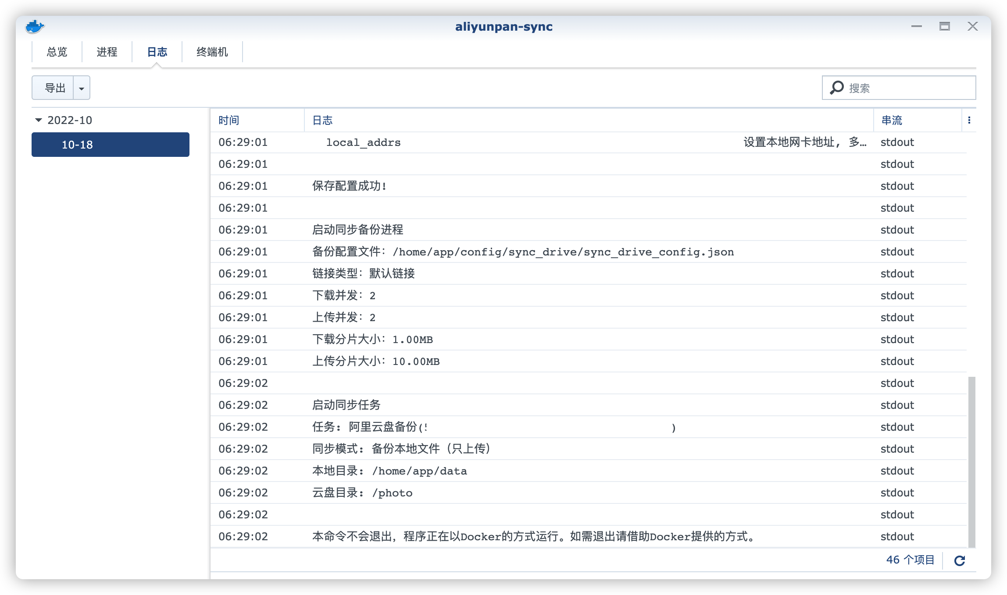Click the Docker whale icon in title bar
Screen dimensions: 1007x595
[35, 27]
